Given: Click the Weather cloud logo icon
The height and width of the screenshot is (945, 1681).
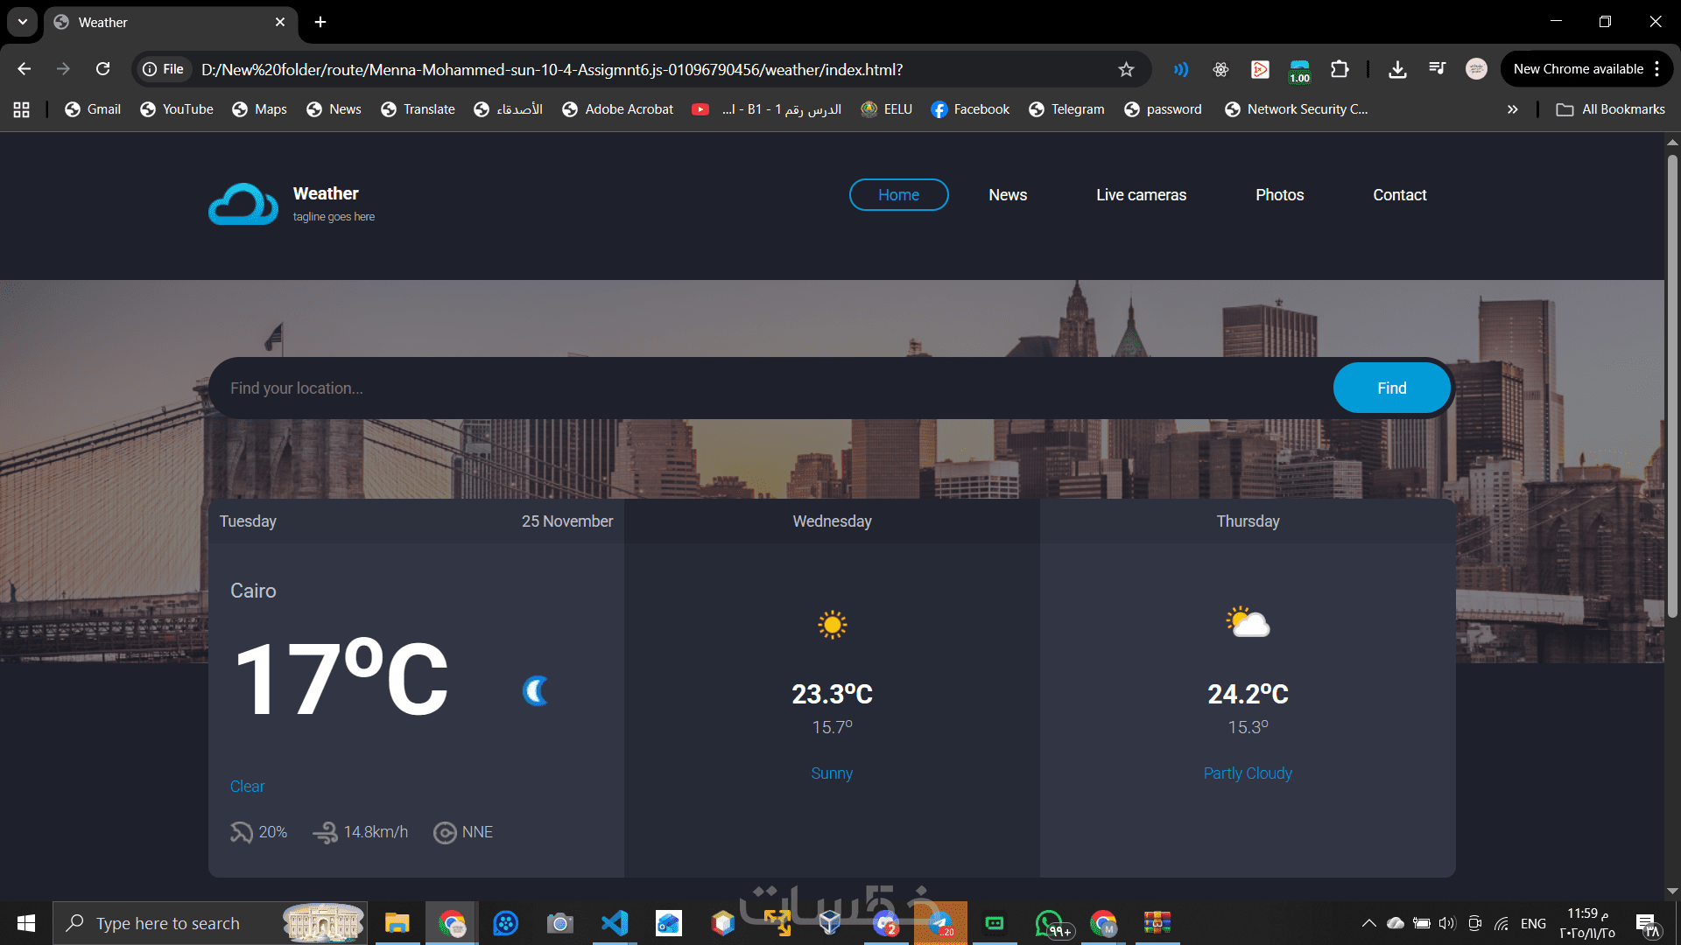Looking at the screenshot, I should [x=243, y=204].
